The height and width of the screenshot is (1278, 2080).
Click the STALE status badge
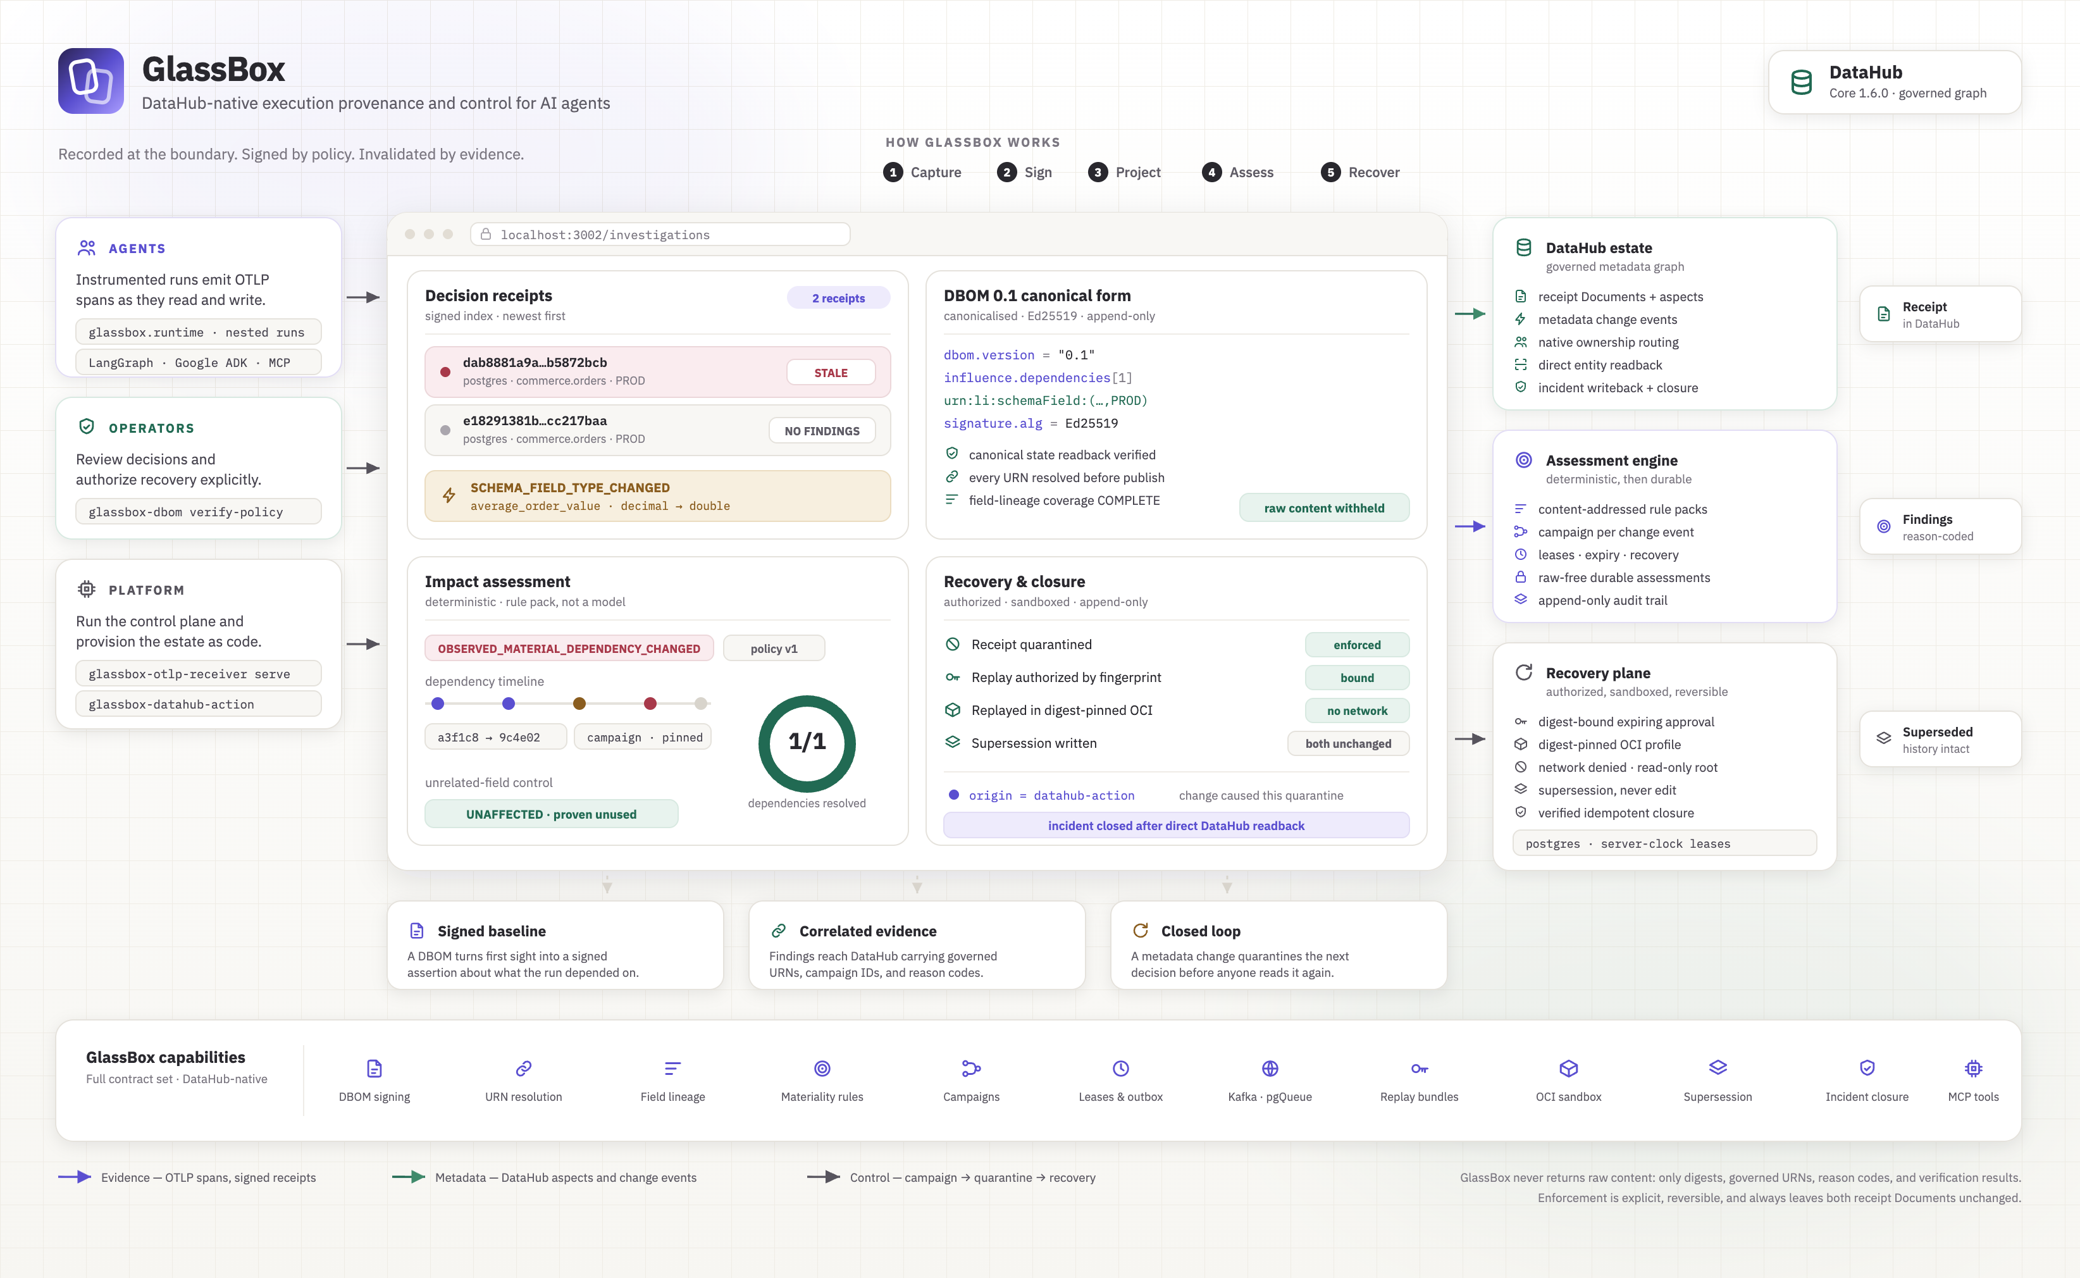click(831, 372)
